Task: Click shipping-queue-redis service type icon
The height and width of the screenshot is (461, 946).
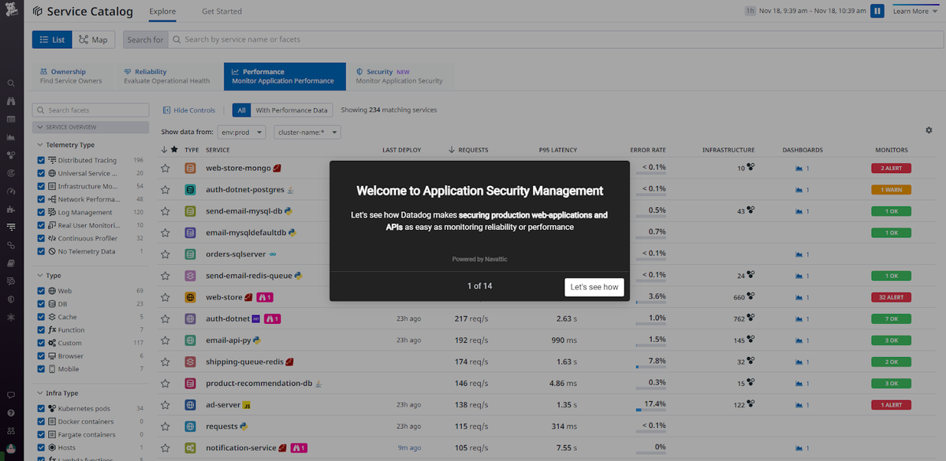Action: click(190, 362)
